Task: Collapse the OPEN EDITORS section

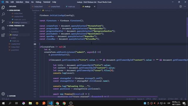Action: pyautogui.click(x=14, y=10)
